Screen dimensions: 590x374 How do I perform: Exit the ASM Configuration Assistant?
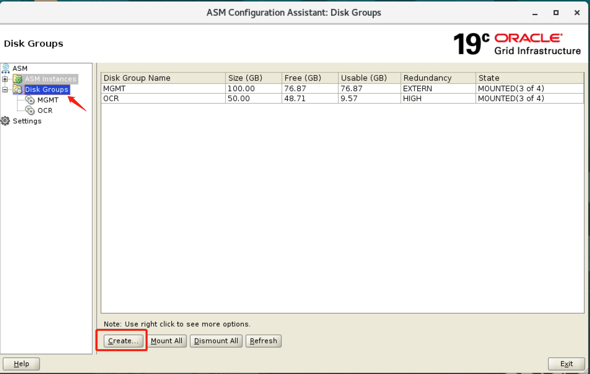[566, 364]
